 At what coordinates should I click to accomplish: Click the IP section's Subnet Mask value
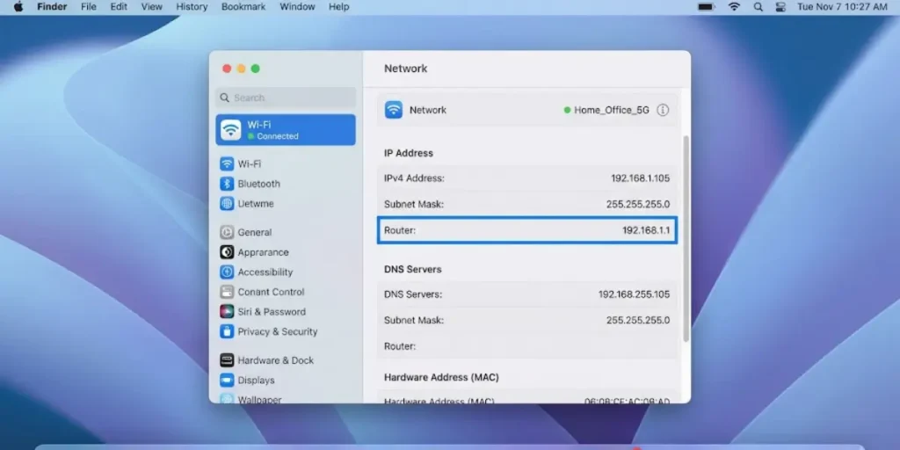tap(638, 204)
